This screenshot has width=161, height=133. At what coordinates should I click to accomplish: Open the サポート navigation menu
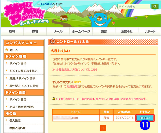[x=150, y=31]
